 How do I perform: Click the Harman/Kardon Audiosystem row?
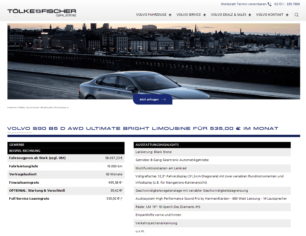[212, 199]
